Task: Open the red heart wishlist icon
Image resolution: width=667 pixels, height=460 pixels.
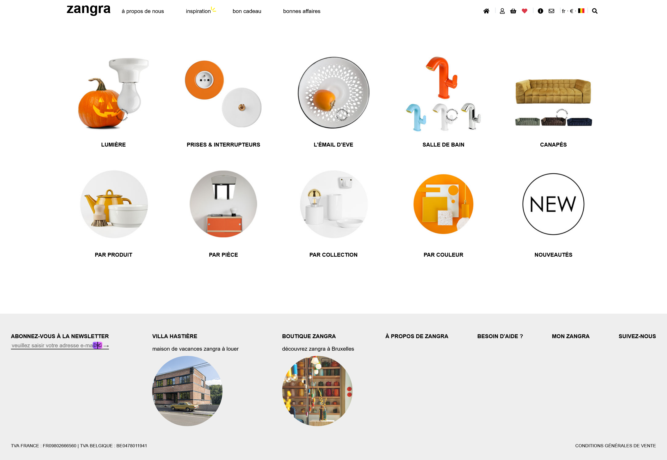Action: point(524,11)
